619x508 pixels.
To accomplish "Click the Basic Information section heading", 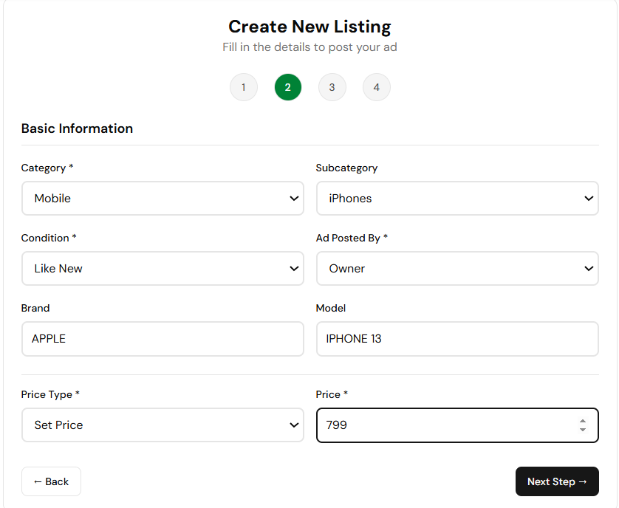I will tap(77, 128).
